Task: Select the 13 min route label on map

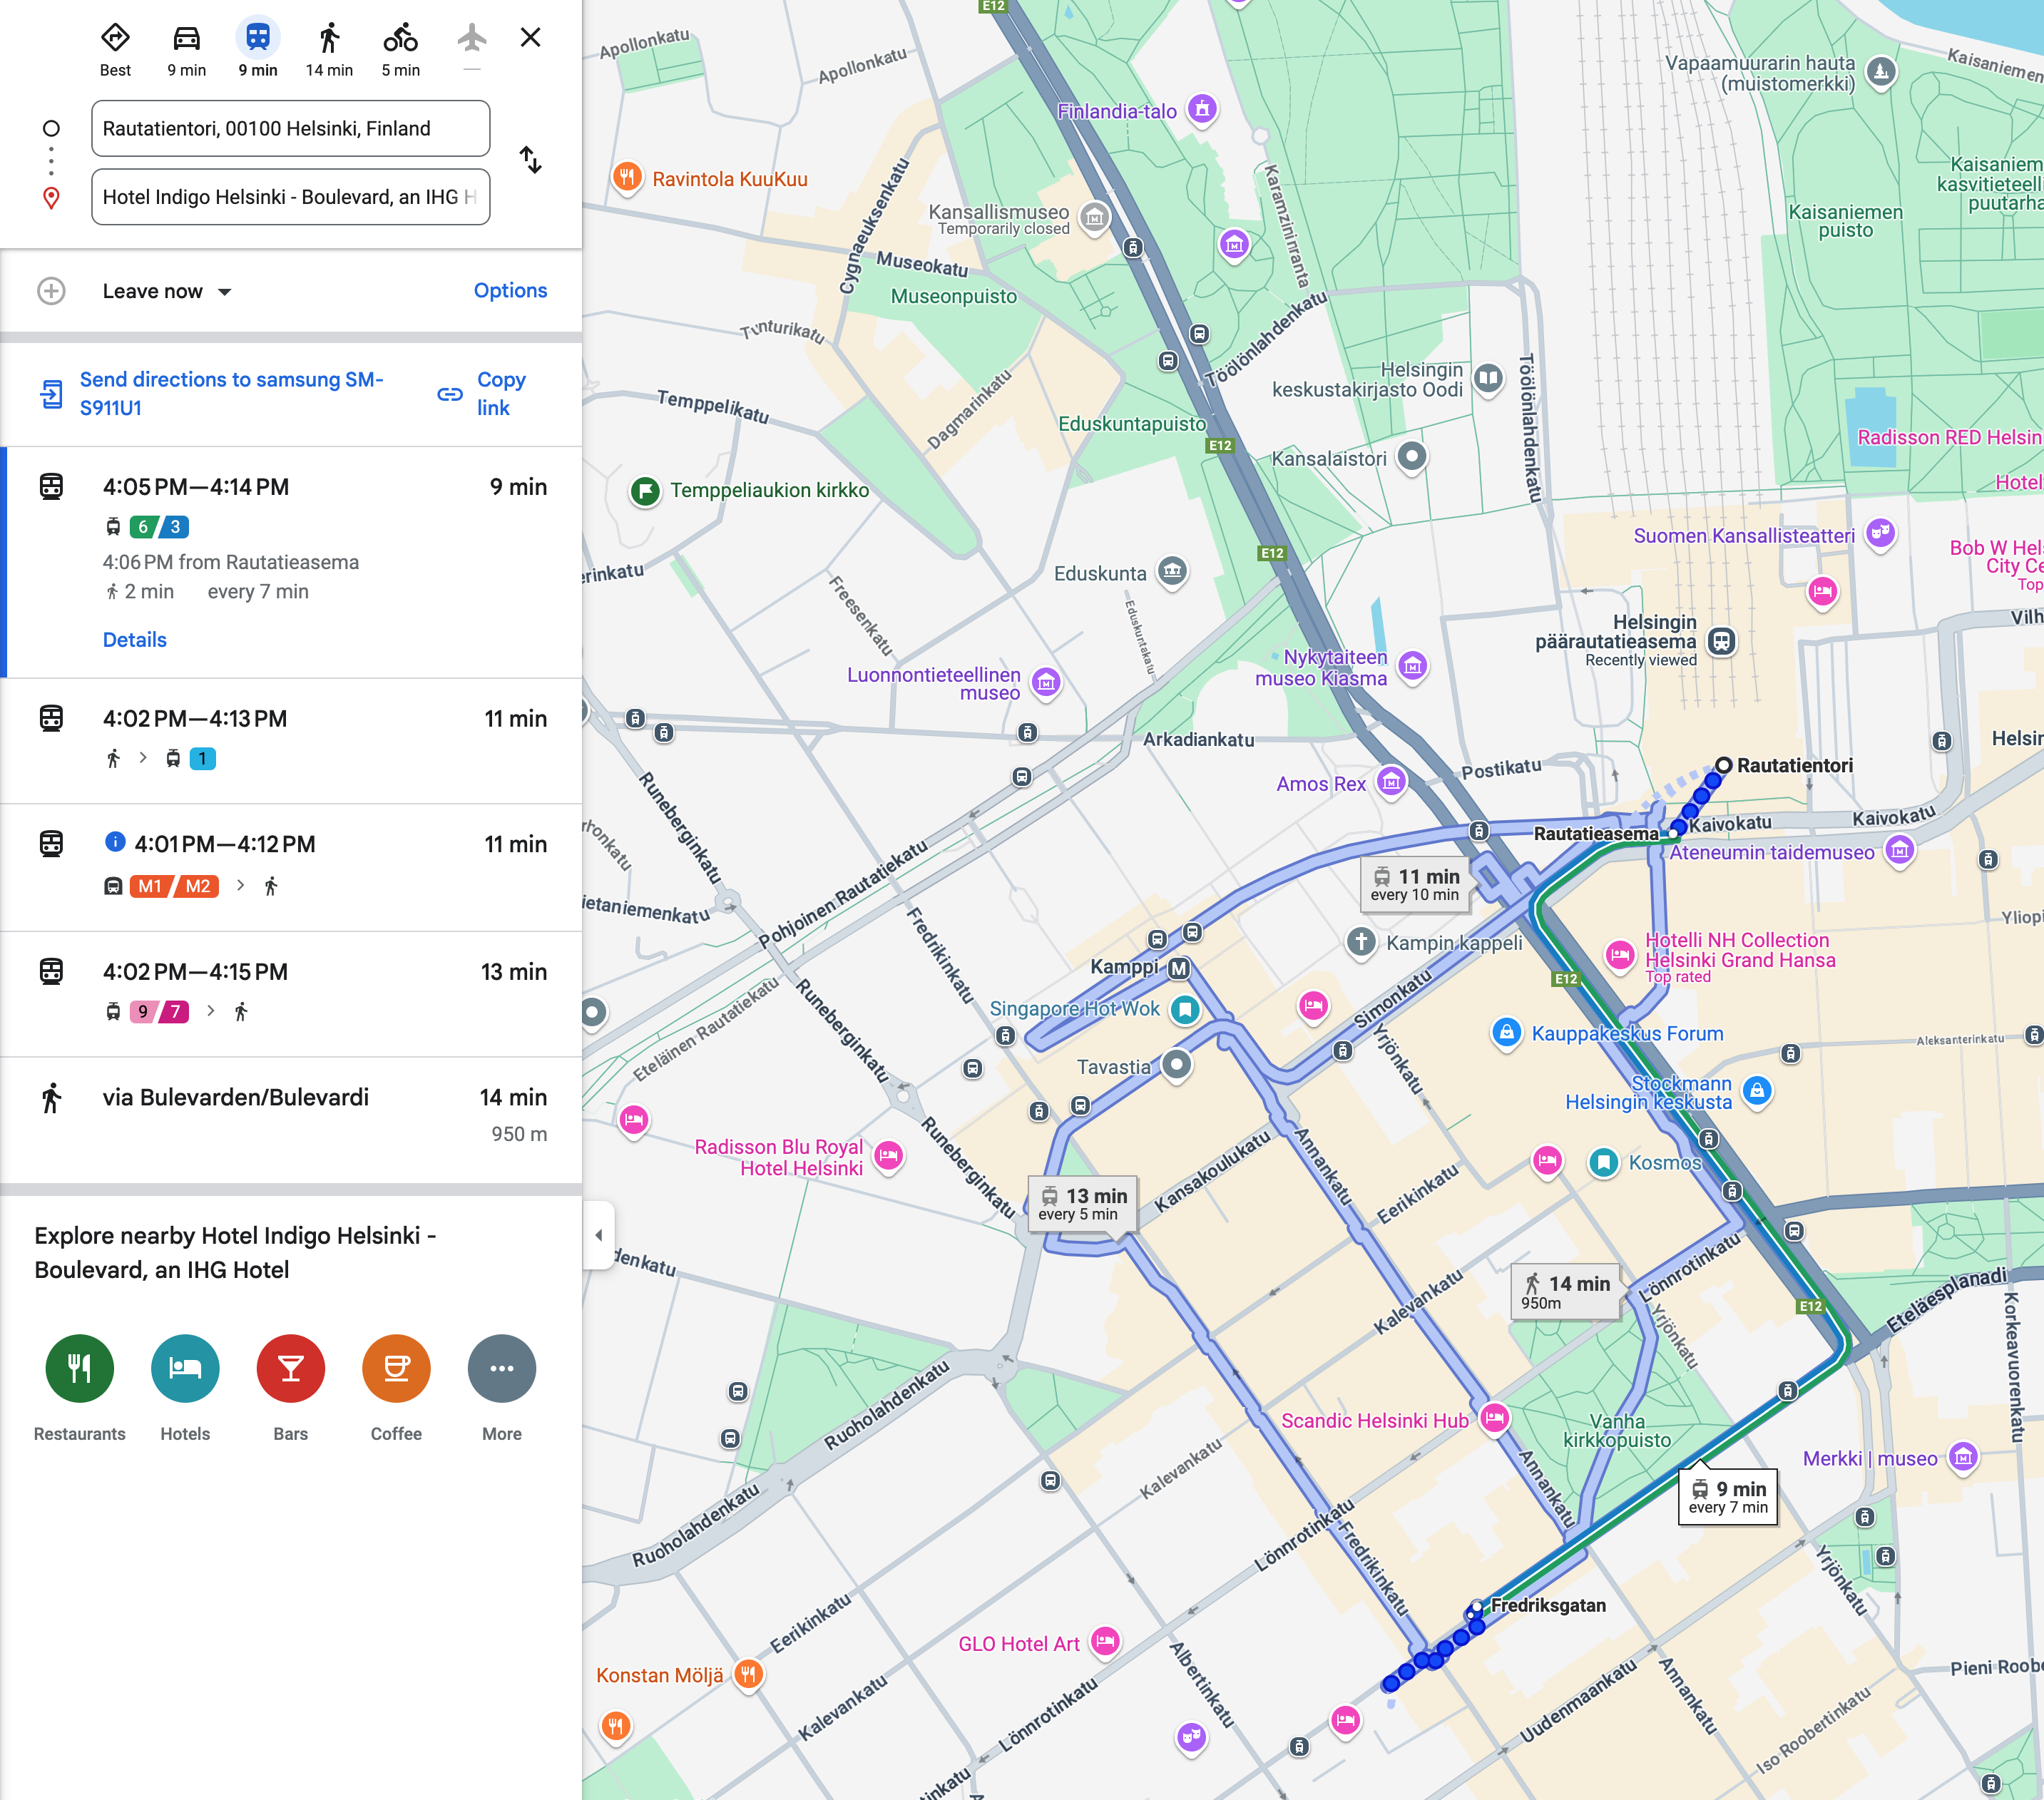Action: tap(1082, 1204)
